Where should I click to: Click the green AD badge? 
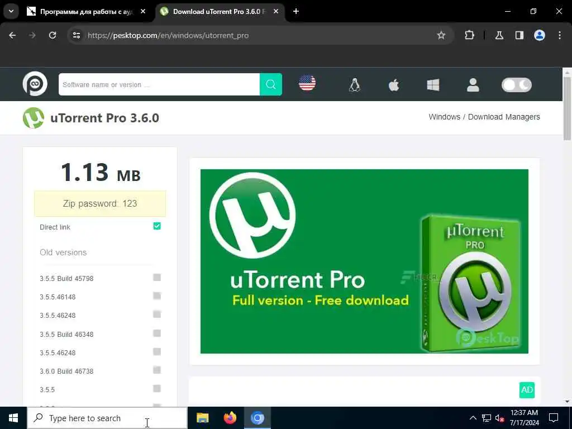(527, 389)
